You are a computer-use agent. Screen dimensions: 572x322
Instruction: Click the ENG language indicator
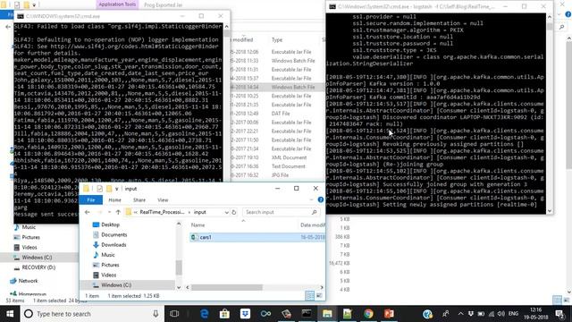coord(513,314)
